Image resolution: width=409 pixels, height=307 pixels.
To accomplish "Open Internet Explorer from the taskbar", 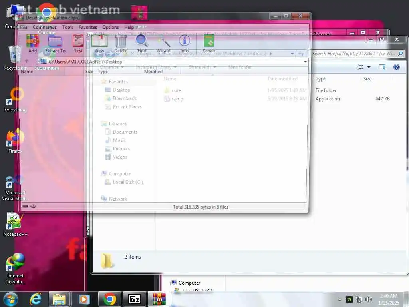I will (36, 299).
